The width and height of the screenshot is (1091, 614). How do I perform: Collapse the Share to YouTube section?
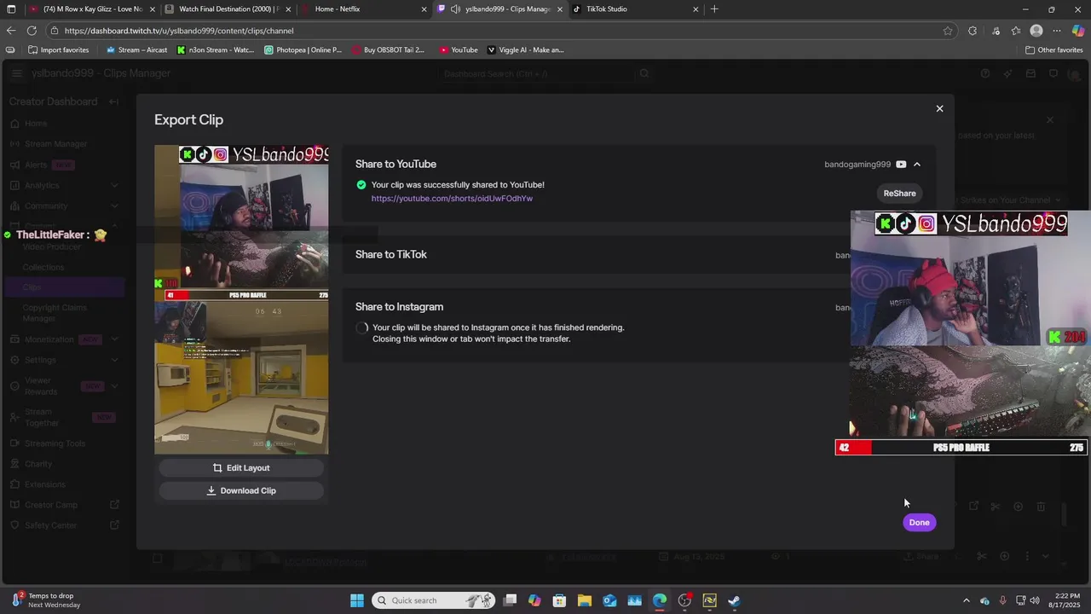[x=917, y=165]
